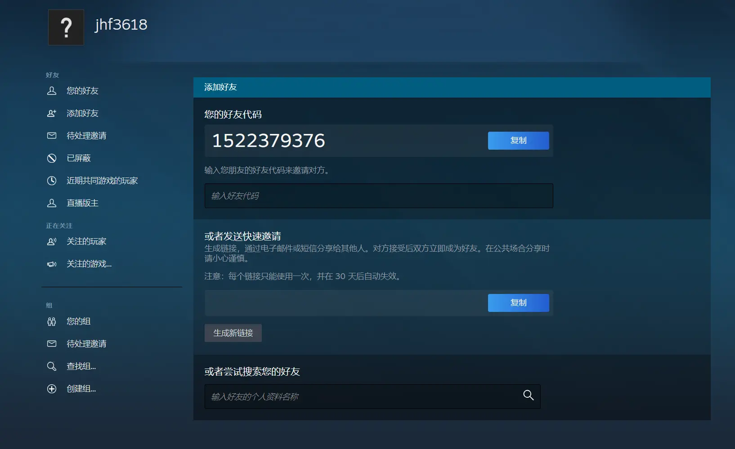This screenshot has height=449, width=735.
Task: Copy the quick invite link with the 复制 button
Action: click(518, 303)
